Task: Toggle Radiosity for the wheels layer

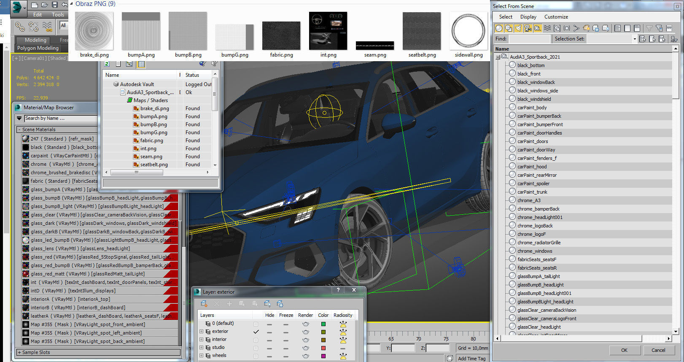Action: click(x=343, y=356)
